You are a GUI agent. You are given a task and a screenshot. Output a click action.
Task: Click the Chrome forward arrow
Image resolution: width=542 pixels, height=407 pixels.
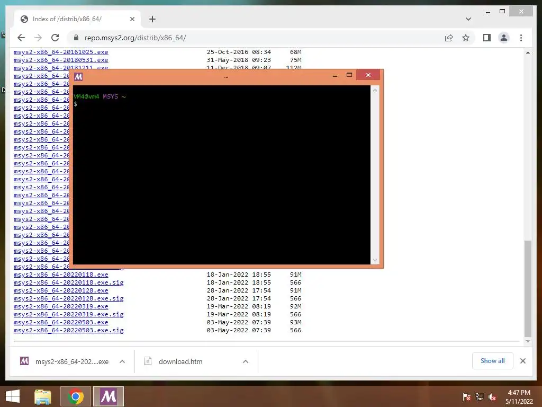coord(38,38)
